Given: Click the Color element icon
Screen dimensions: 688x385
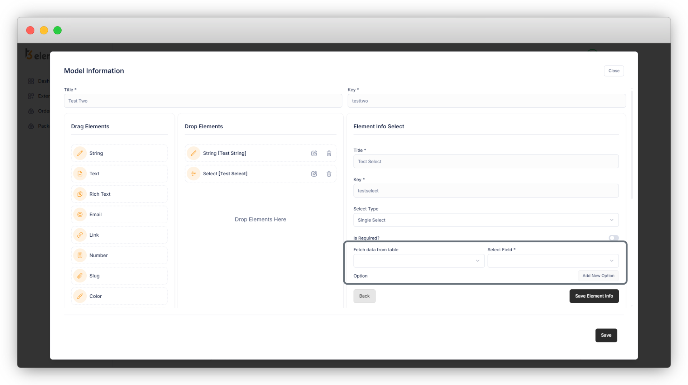Looking at the screenshot, I should click(80, 296).
